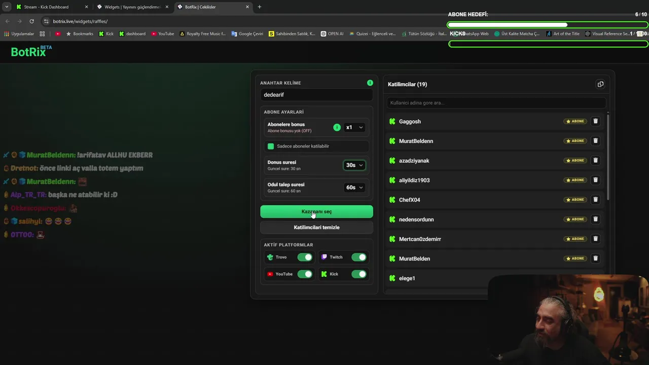Screen dimensions: 649x365
Task: Open the OPEN AI bookmark
Action: point(332,34)
